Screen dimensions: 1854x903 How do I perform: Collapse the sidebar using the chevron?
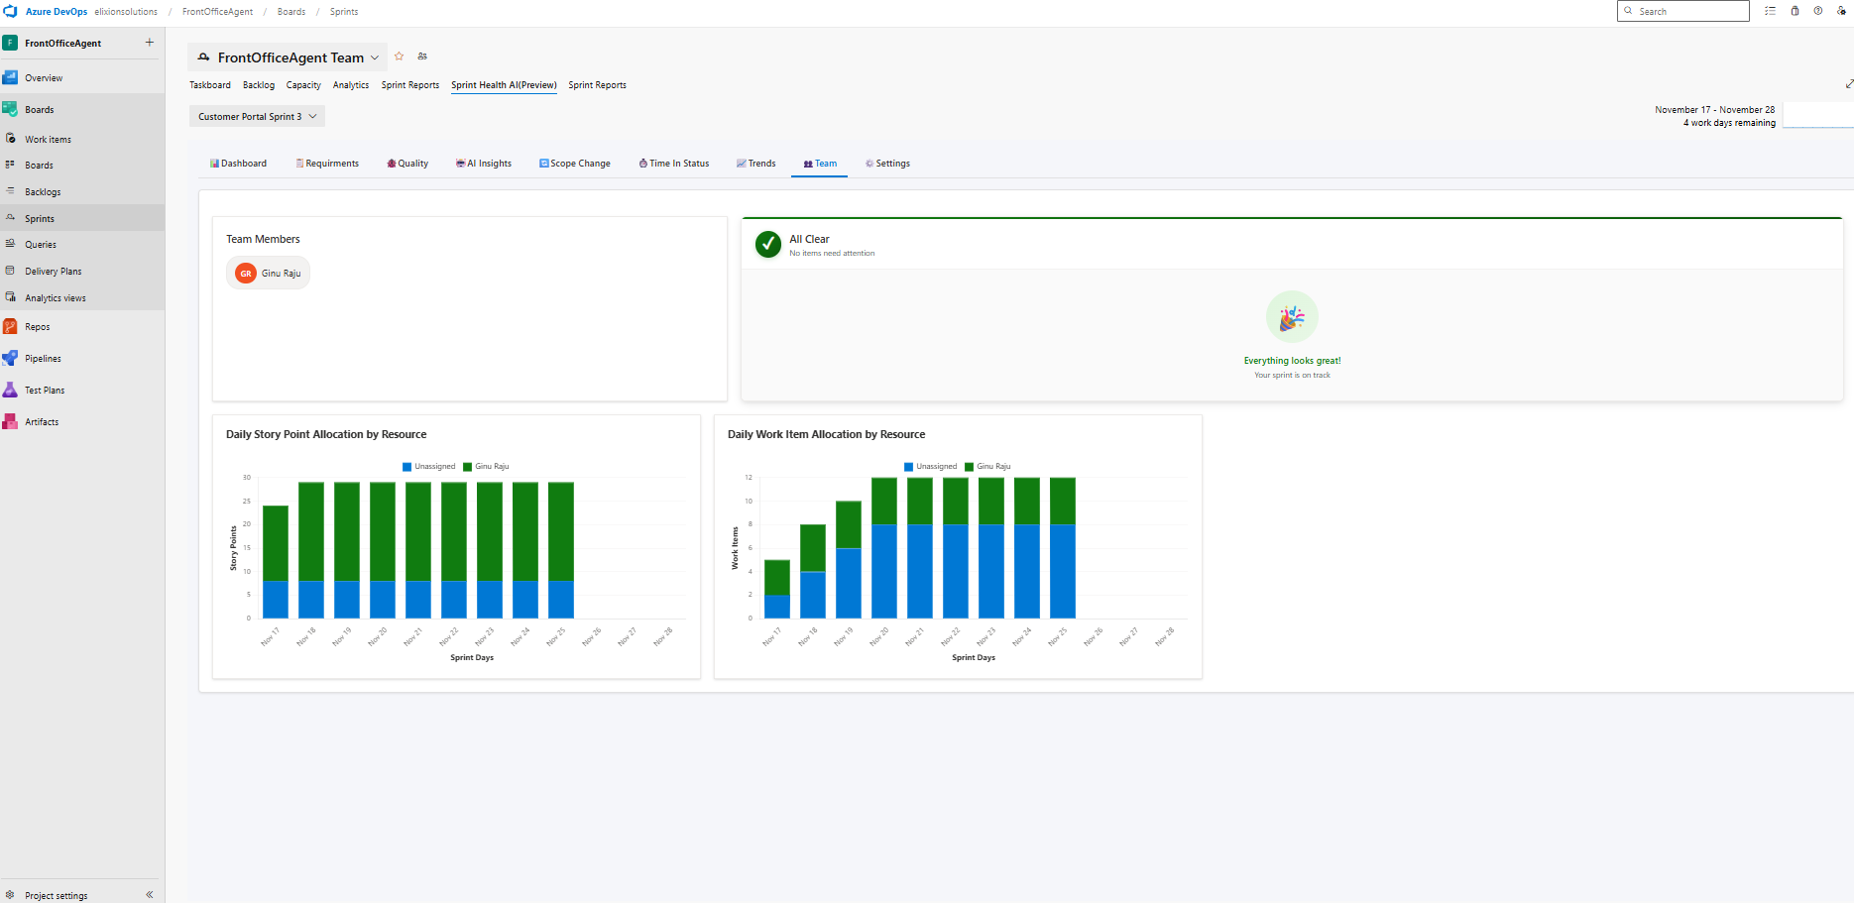pyautogui.click(x=150, y=895)
